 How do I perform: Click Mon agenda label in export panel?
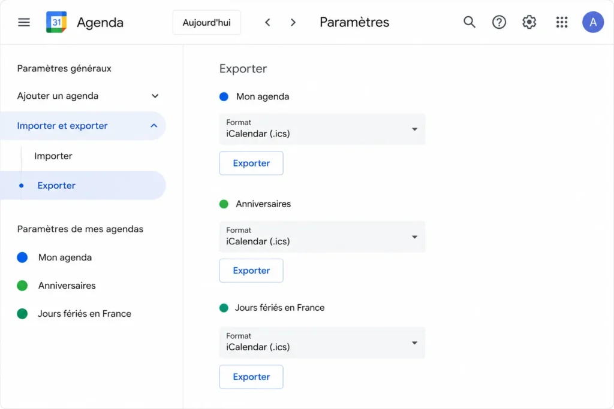pyautogui.click(x=263, y=96)
